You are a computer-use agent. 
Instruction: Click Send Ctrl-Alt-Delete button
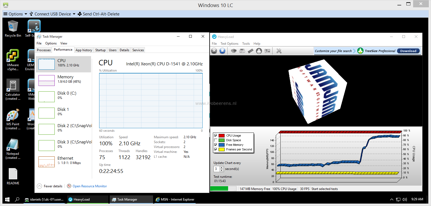coord(99,14)
